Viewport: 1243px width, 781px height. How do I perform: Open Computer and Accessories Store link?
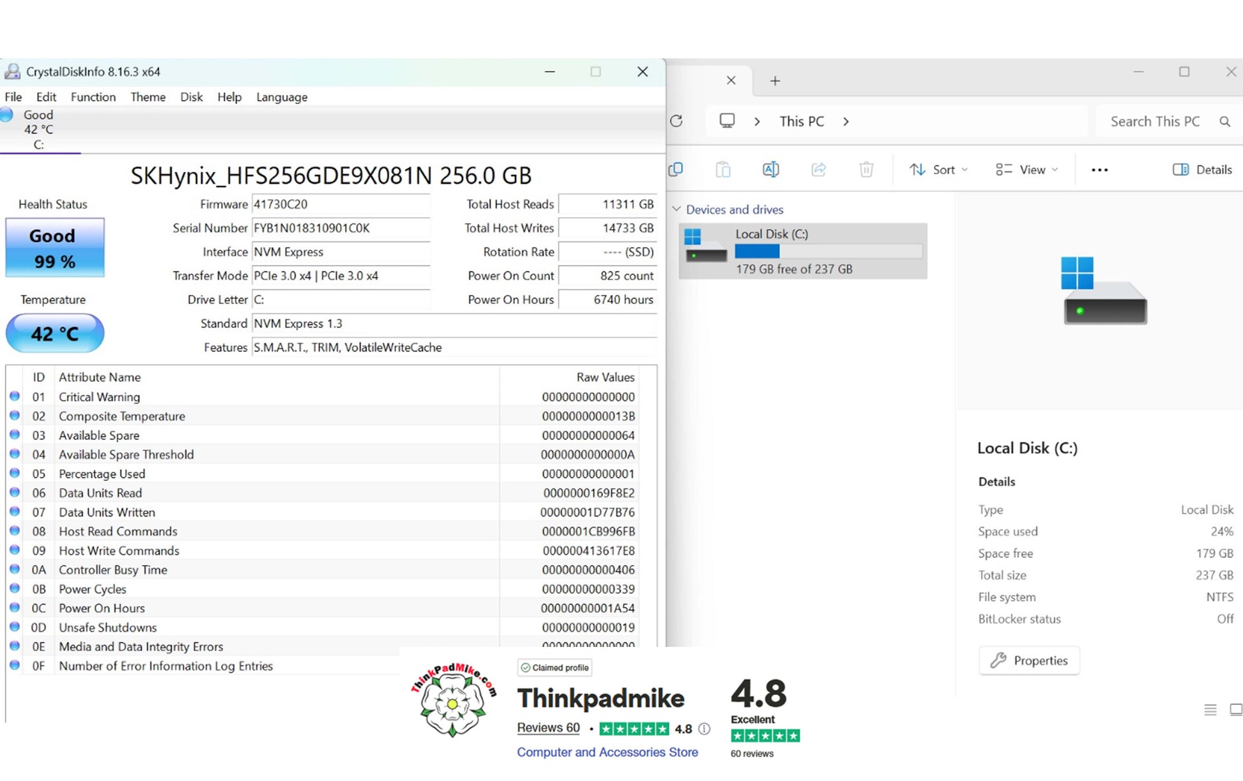click(607, 752)
